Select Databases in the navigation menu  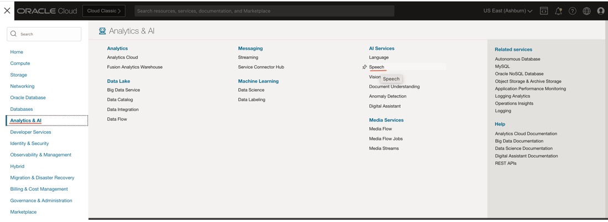pos(22,109)
